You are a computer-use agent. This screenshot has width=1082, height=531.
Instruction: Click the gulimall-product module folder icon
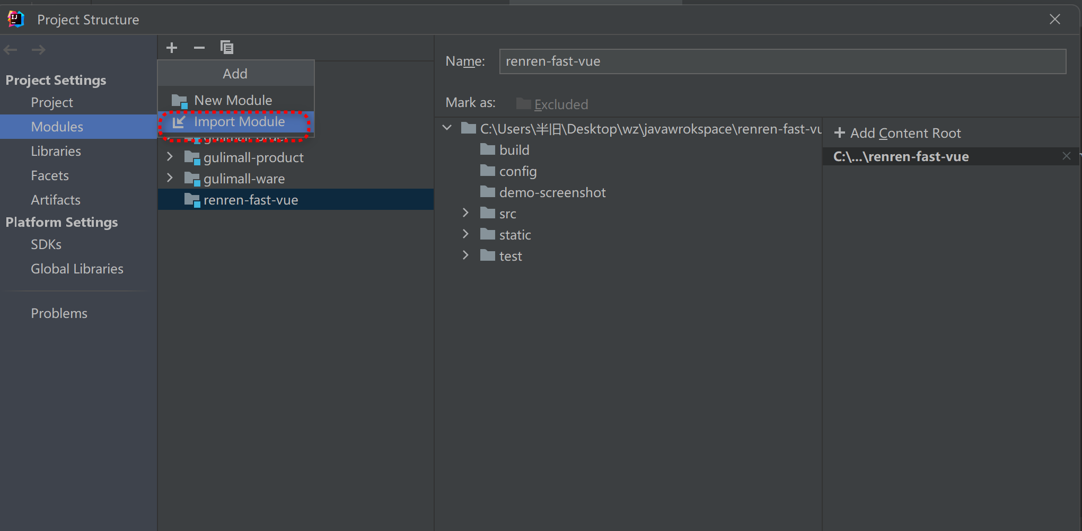pos(192,157)
